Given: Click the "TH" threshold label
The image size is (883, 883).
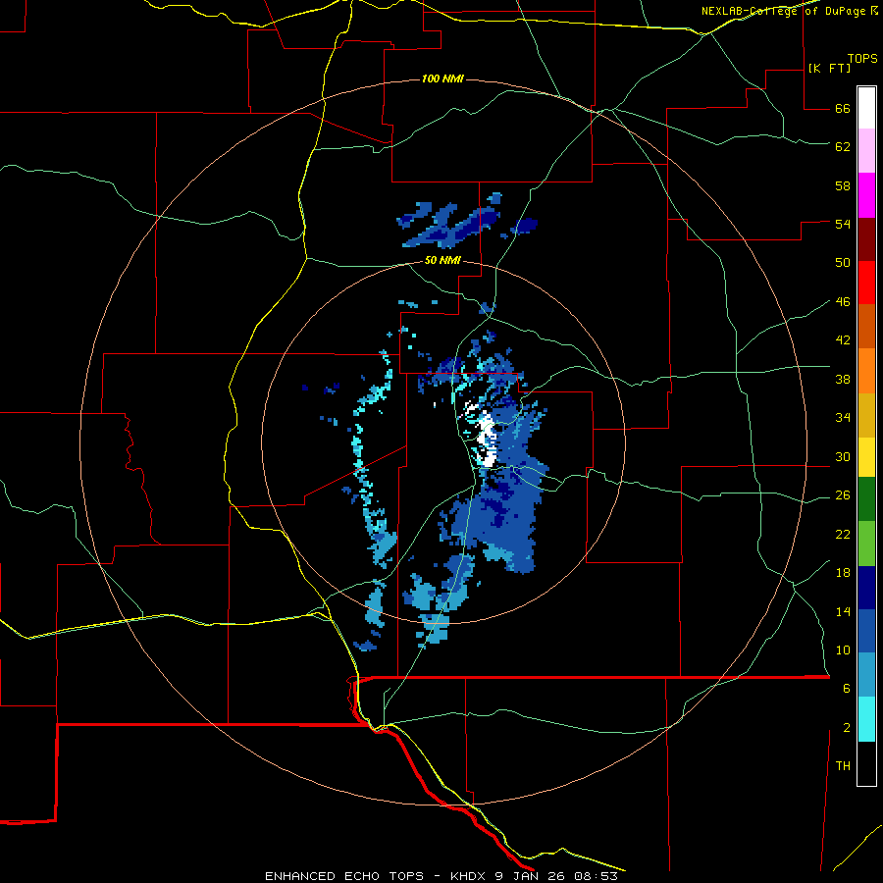Looking at the screenshot, I should tap(843, 765).
